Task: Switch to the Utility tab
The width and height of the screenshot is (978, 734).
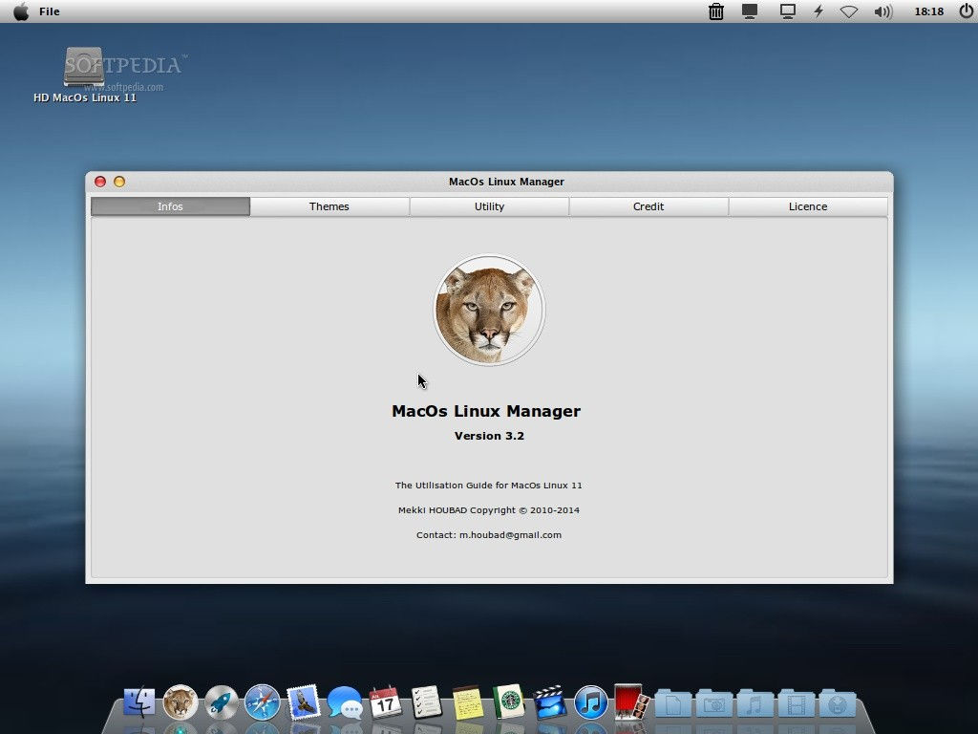Action: pos(489,206)
